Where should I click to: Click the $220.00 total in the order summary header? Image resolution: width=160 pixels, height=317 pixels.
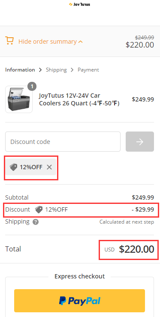140,45
